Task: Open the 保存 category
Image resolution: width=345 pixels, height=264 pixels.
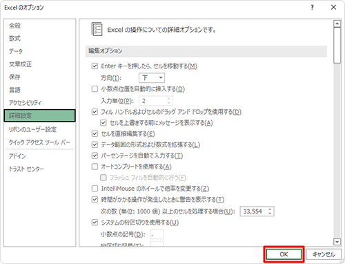Action: pyautogui.click(x=14, y=77)
